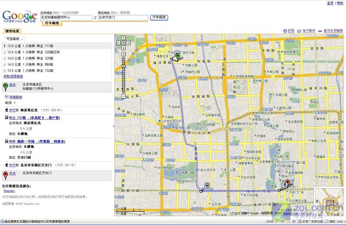The image size is (346, 225).
Task: Click the email envelope icon
Action: tap(299, 31)
